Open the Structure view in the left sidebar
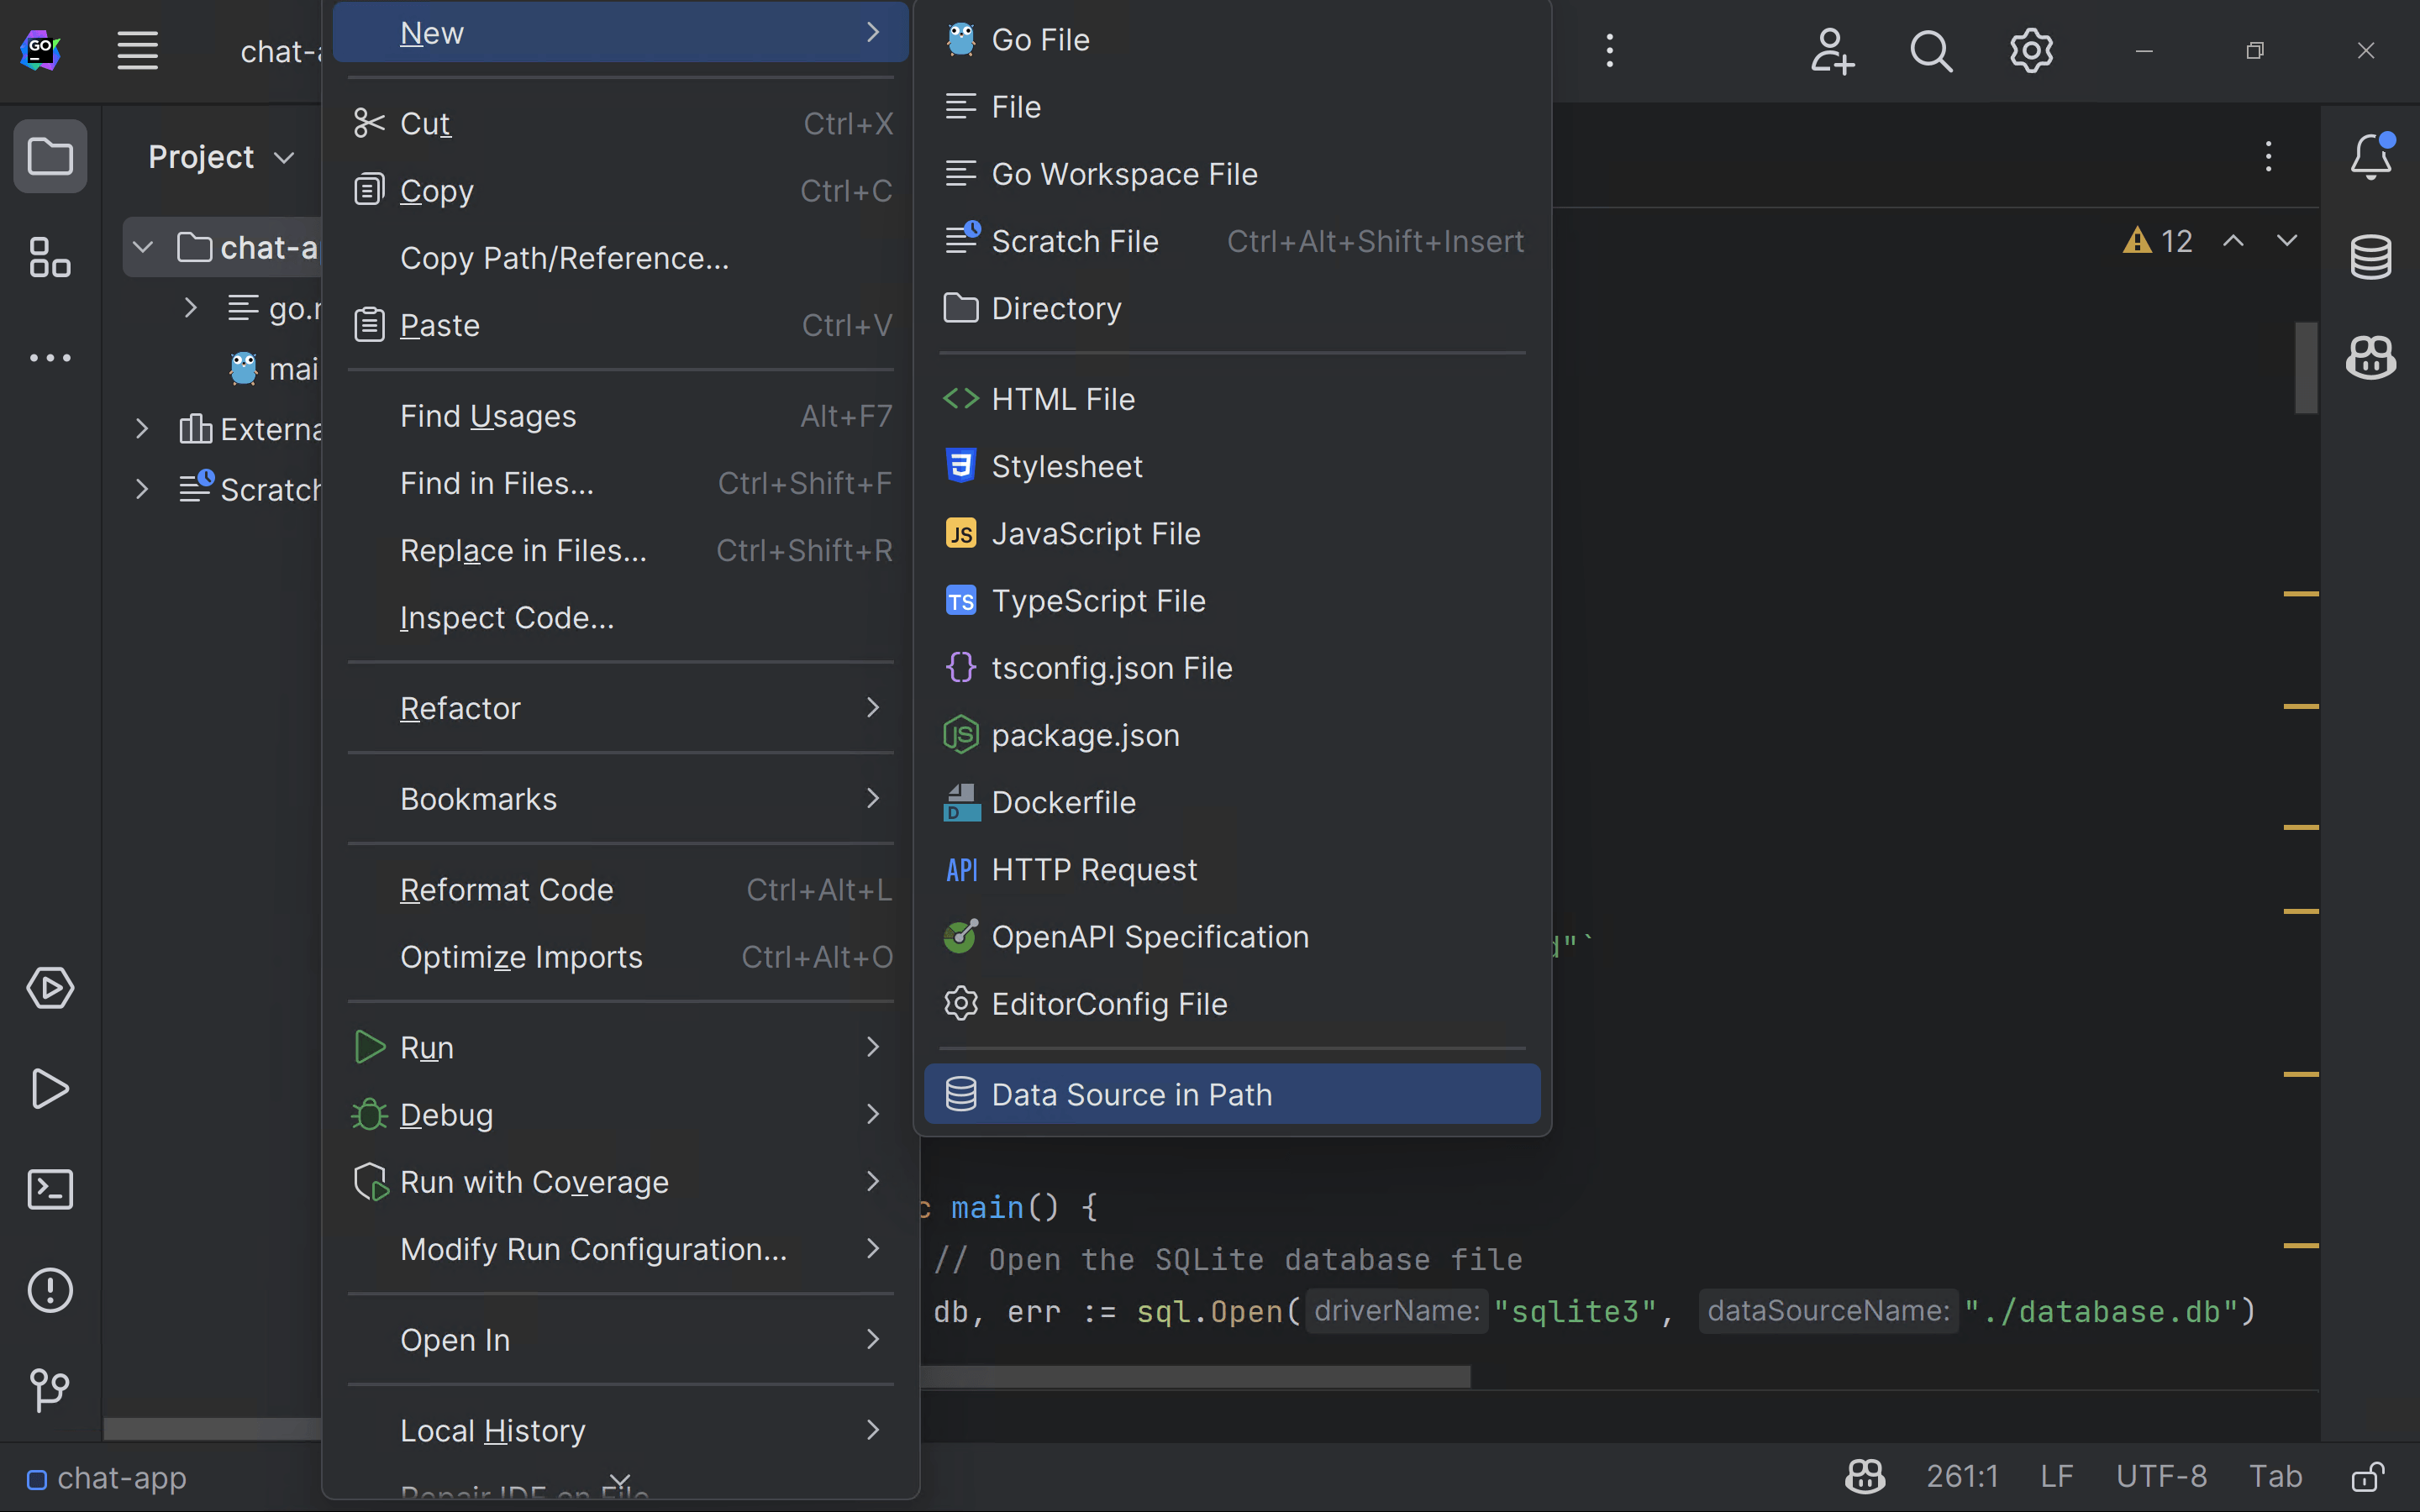The height and width of the screenshot is (1512, 2420). click(50, 257)
